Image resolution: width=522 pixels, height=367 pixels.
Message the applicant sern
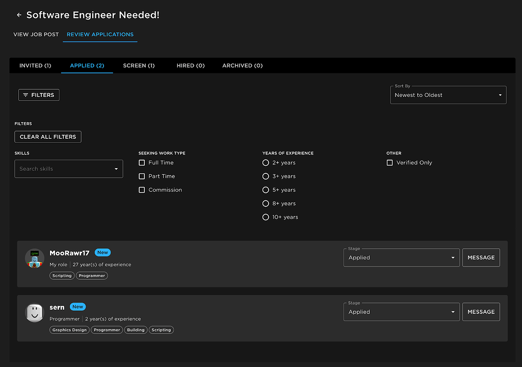click(481, 312)
